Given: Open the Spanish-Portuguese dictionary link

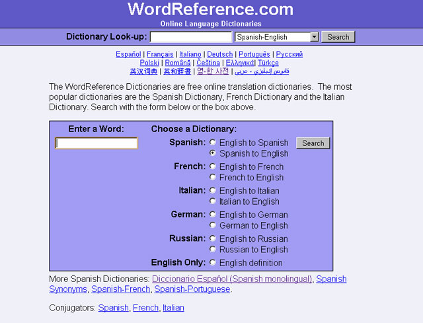Looking at the screenshot, I should point(192,289).
